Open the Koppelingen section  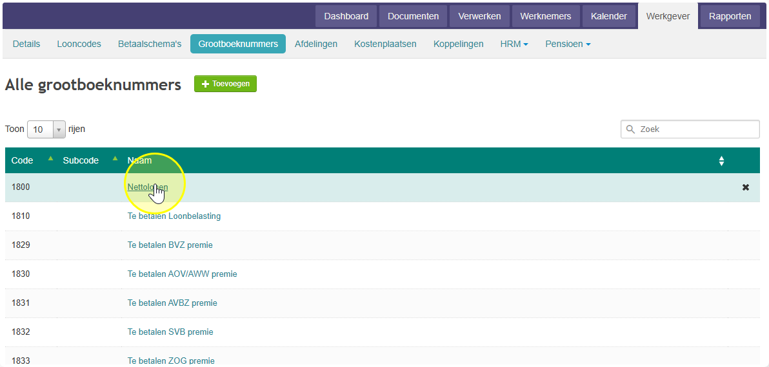pos(458,44)
